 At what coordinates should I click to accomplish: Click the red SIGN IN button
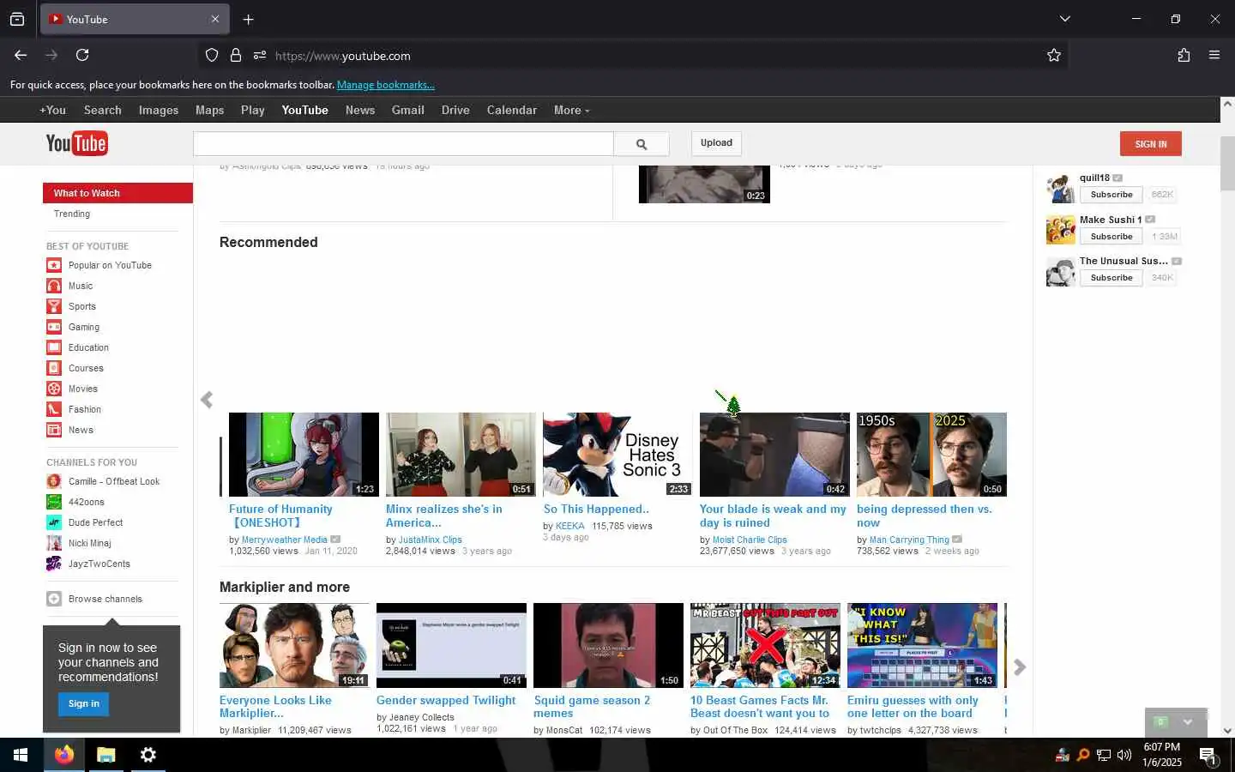[1150, 143]
